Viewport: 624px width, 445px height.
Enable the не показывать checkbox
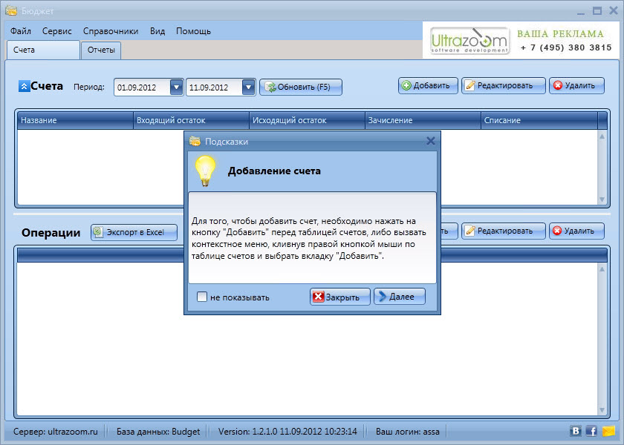point(202,297)
